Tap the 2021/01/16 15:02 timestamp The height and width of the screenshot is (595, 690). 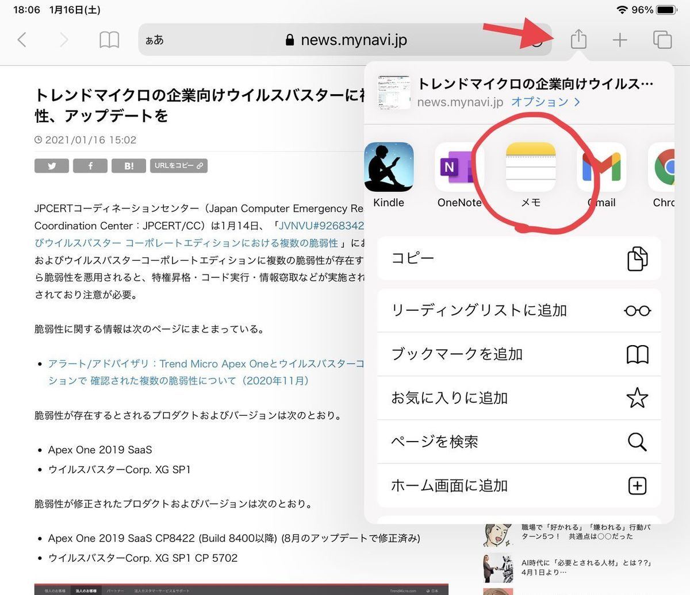86,140
